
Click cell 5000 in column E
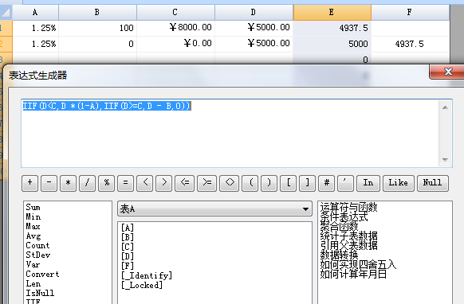pyautogui.click(x=332, y=44)
